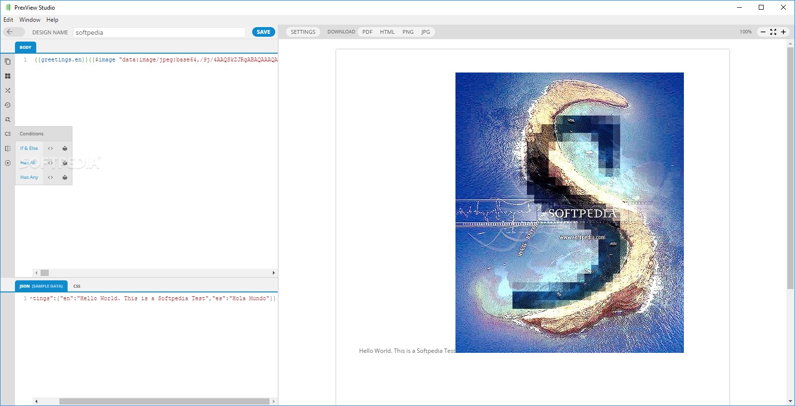Switch to JSON (Sample Data) tab

[x=41, y=286]
